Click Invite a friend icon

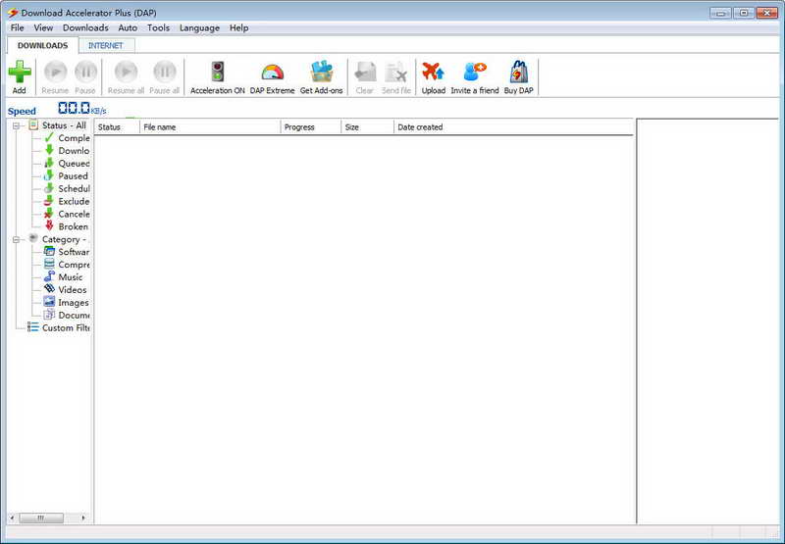point(475,72)
